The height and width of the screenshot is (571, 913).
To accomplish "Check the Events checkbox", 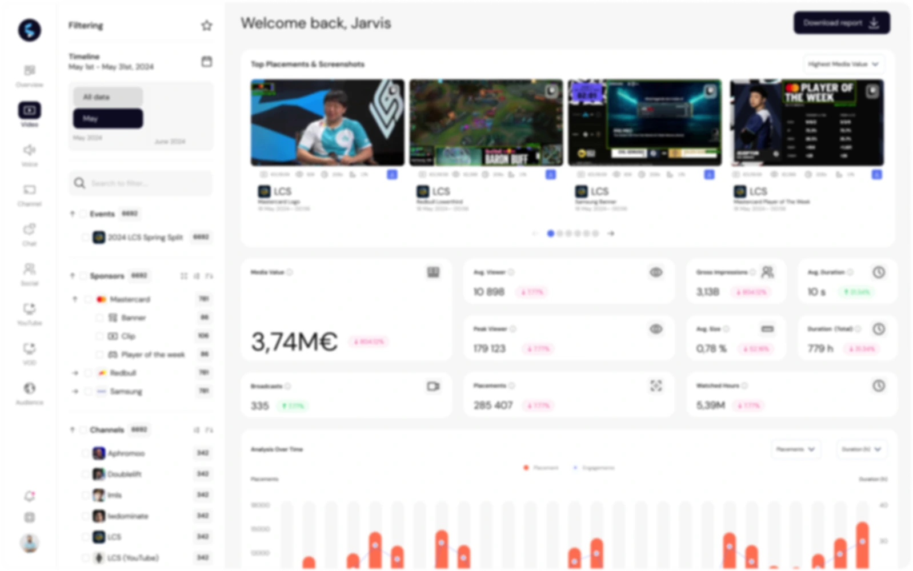I will (x=83, y=214).
